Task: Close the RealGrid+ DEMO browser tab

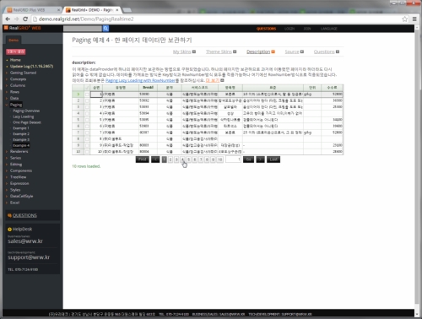Action: click(x=117, y=10)
